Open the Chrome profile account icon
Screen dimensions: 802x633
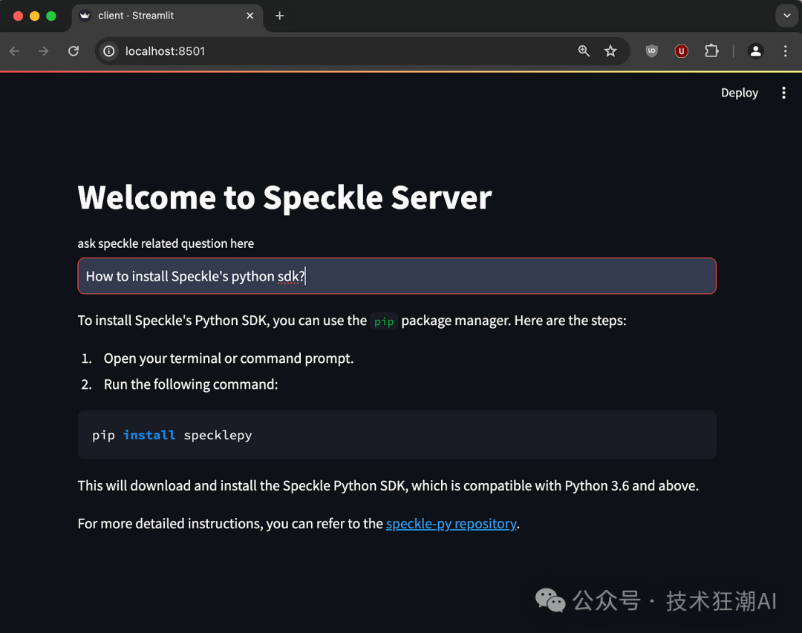[755, 50]
